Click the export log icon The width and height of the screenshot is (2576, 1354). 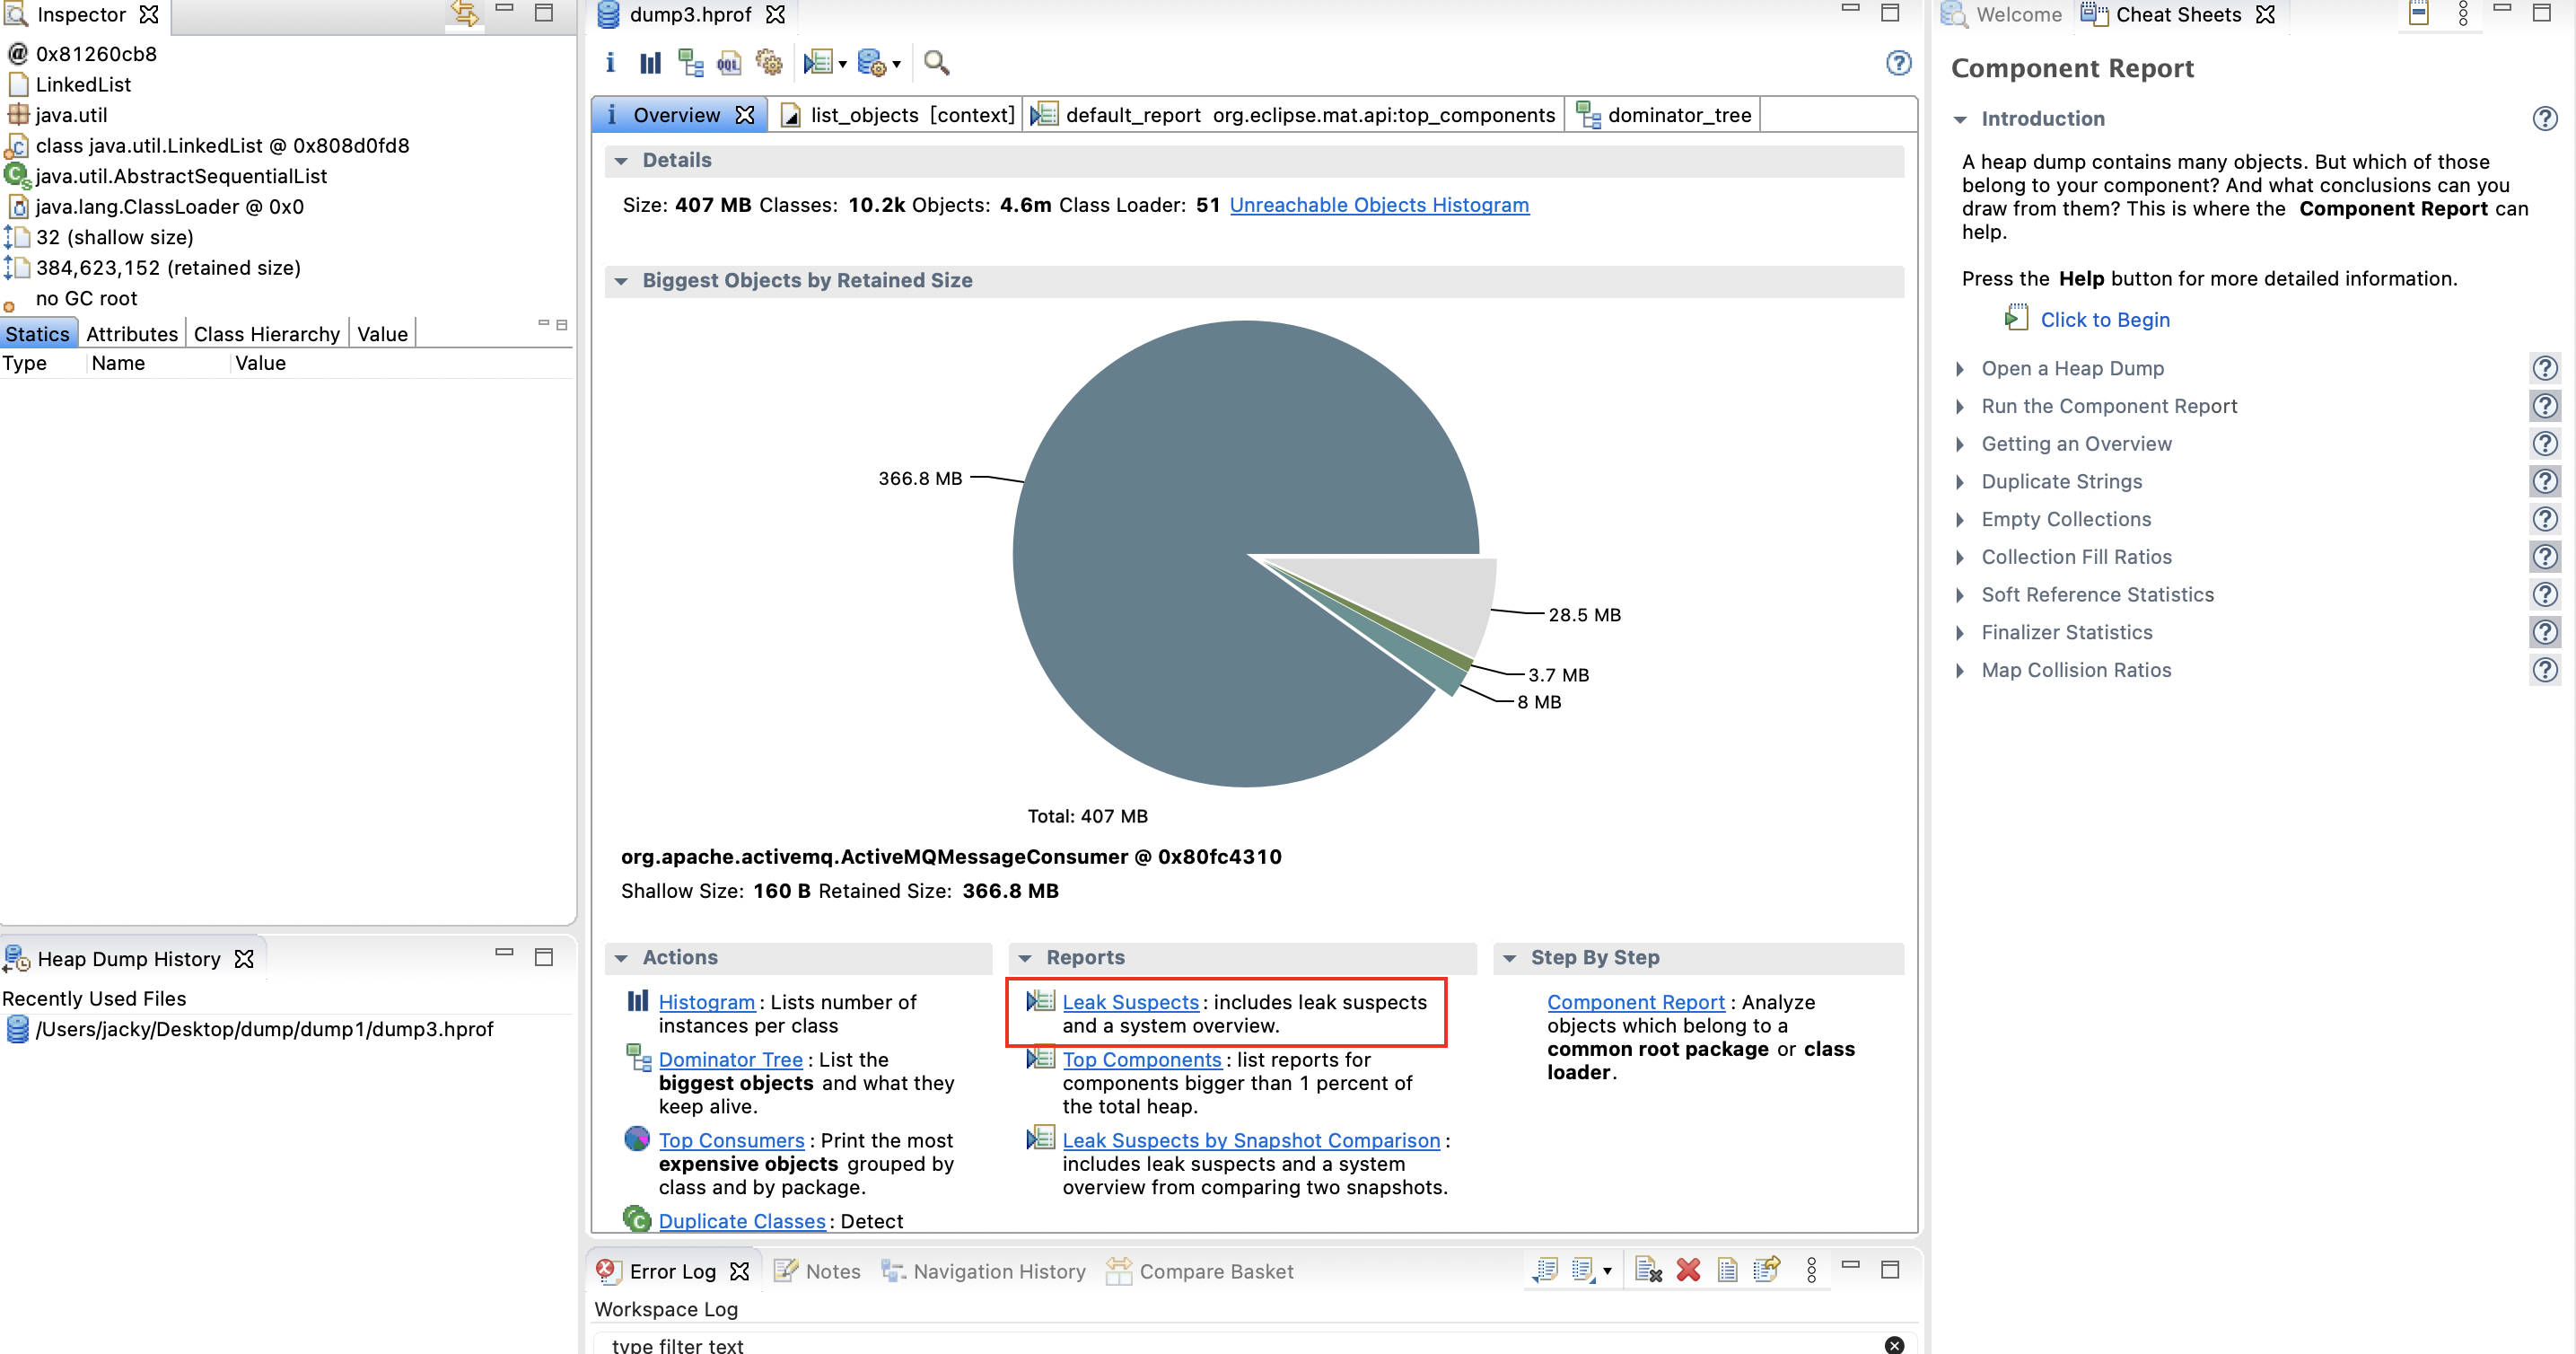click(1546, 1270)
